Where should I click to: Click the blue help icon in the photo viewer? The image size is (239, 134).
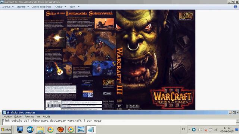(x=236, y=7)
